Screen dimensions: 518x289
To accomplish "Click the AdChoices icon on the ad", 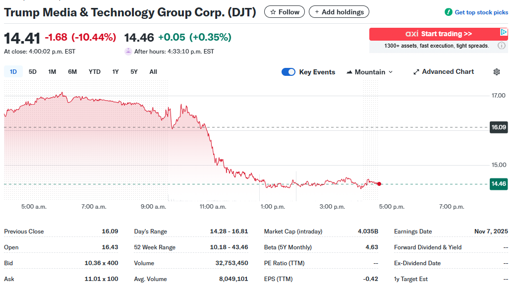I will [504, 32].
